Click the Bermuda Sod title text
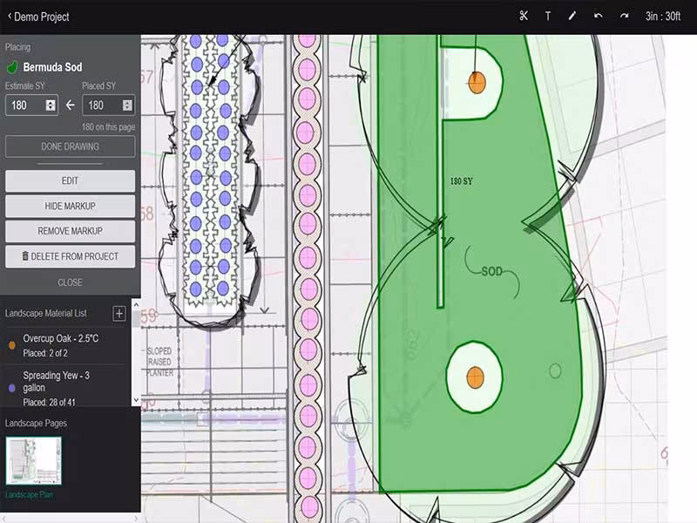Image resolution: width=697 pixels, height=523 pixels. coord(52,67)
